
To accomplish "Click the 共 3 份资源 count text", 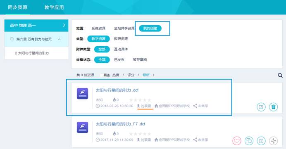I will [x=85, y=75].
